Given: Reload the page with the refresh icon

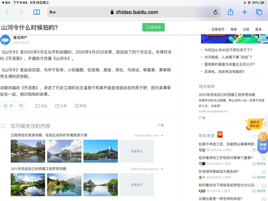Looking at the screenshot, I should click(215, 12).
